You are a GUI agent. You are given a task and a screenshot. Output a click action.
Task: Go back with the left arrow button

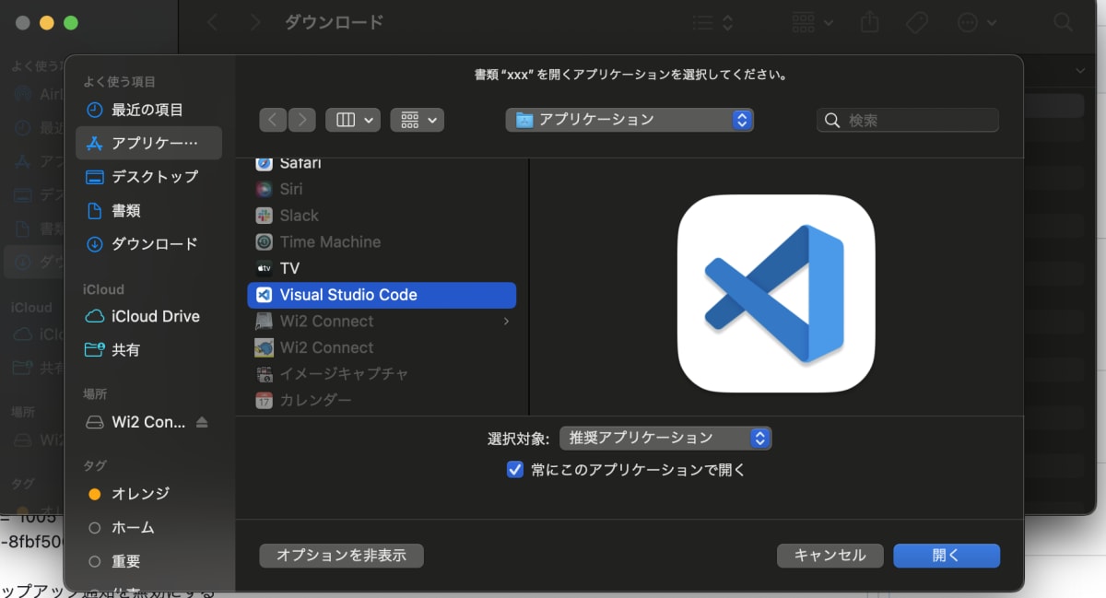click(x=273, y=120)
